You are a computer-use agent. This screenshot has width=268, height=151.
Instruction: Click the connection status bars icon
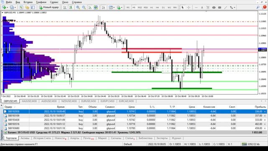pyautogui.click(x=244, y=144)
